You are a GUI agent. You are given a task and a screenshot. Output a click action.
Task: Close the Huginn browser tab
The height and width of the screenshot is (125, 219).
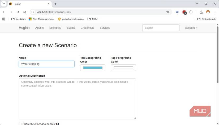pyautogui.click(x=49, y=4)
